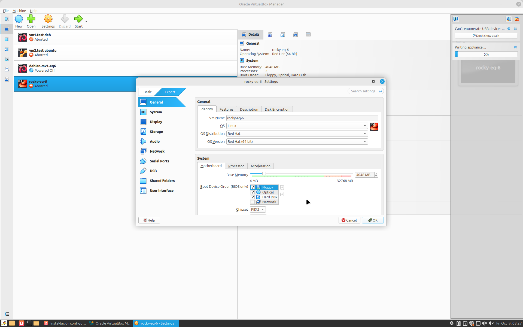The image size is (523, 327).
Task: Enable the Network boot device checkbox
Action: click(253, 202)
